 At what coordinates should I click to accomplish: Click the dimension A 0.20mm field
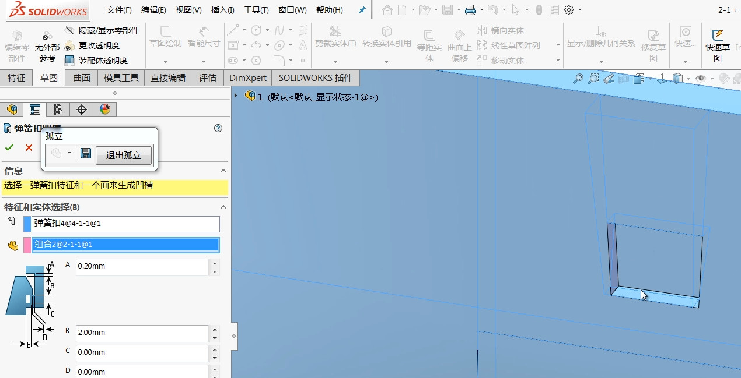(142, 267)
